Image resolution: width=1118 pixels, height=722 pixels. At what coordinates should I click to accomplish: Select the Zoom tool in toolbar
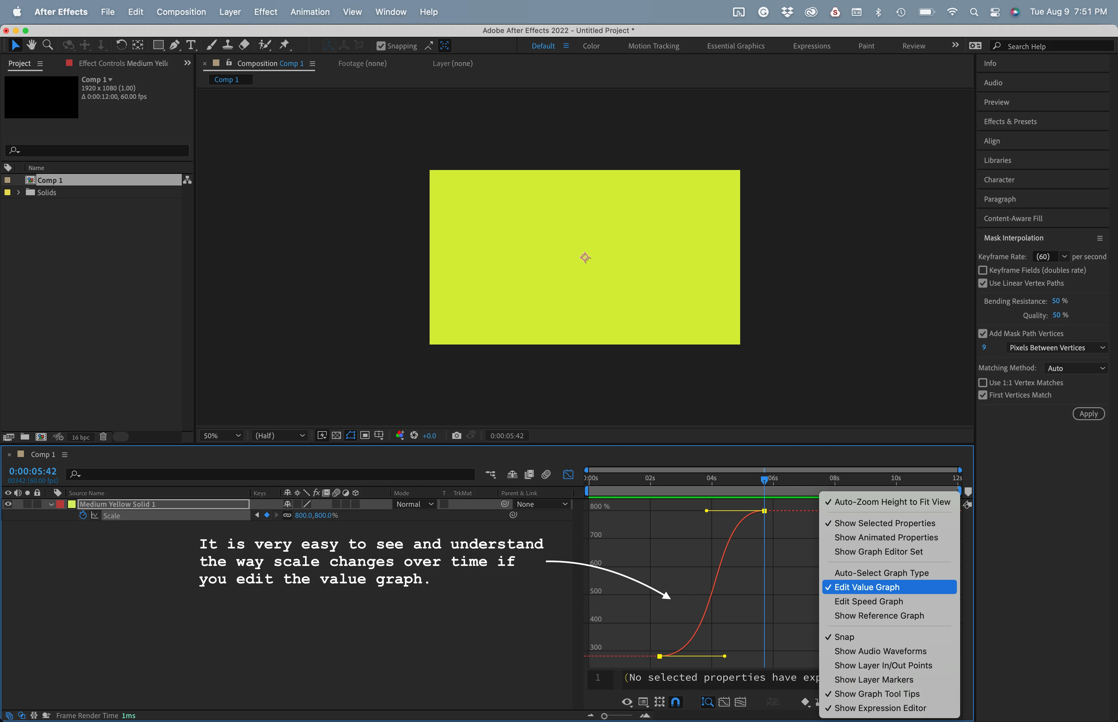(47, 45)
